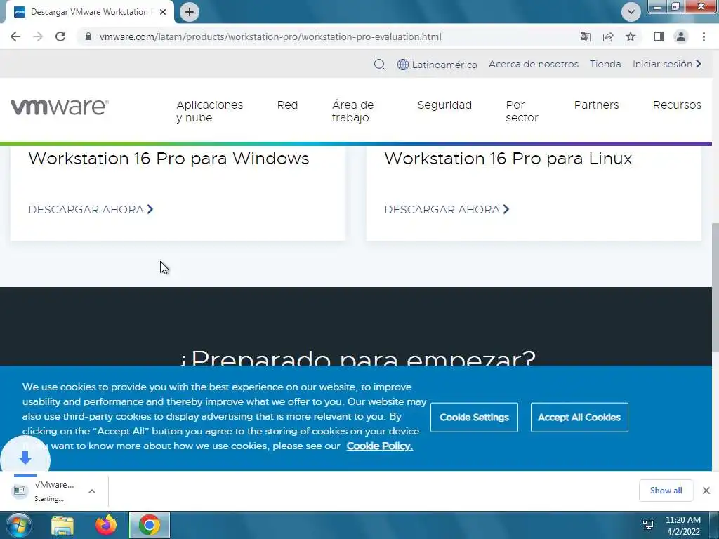The image size is (719, 539).
Task: Open Chrome three-dot menu
Action: pos(704,36)
